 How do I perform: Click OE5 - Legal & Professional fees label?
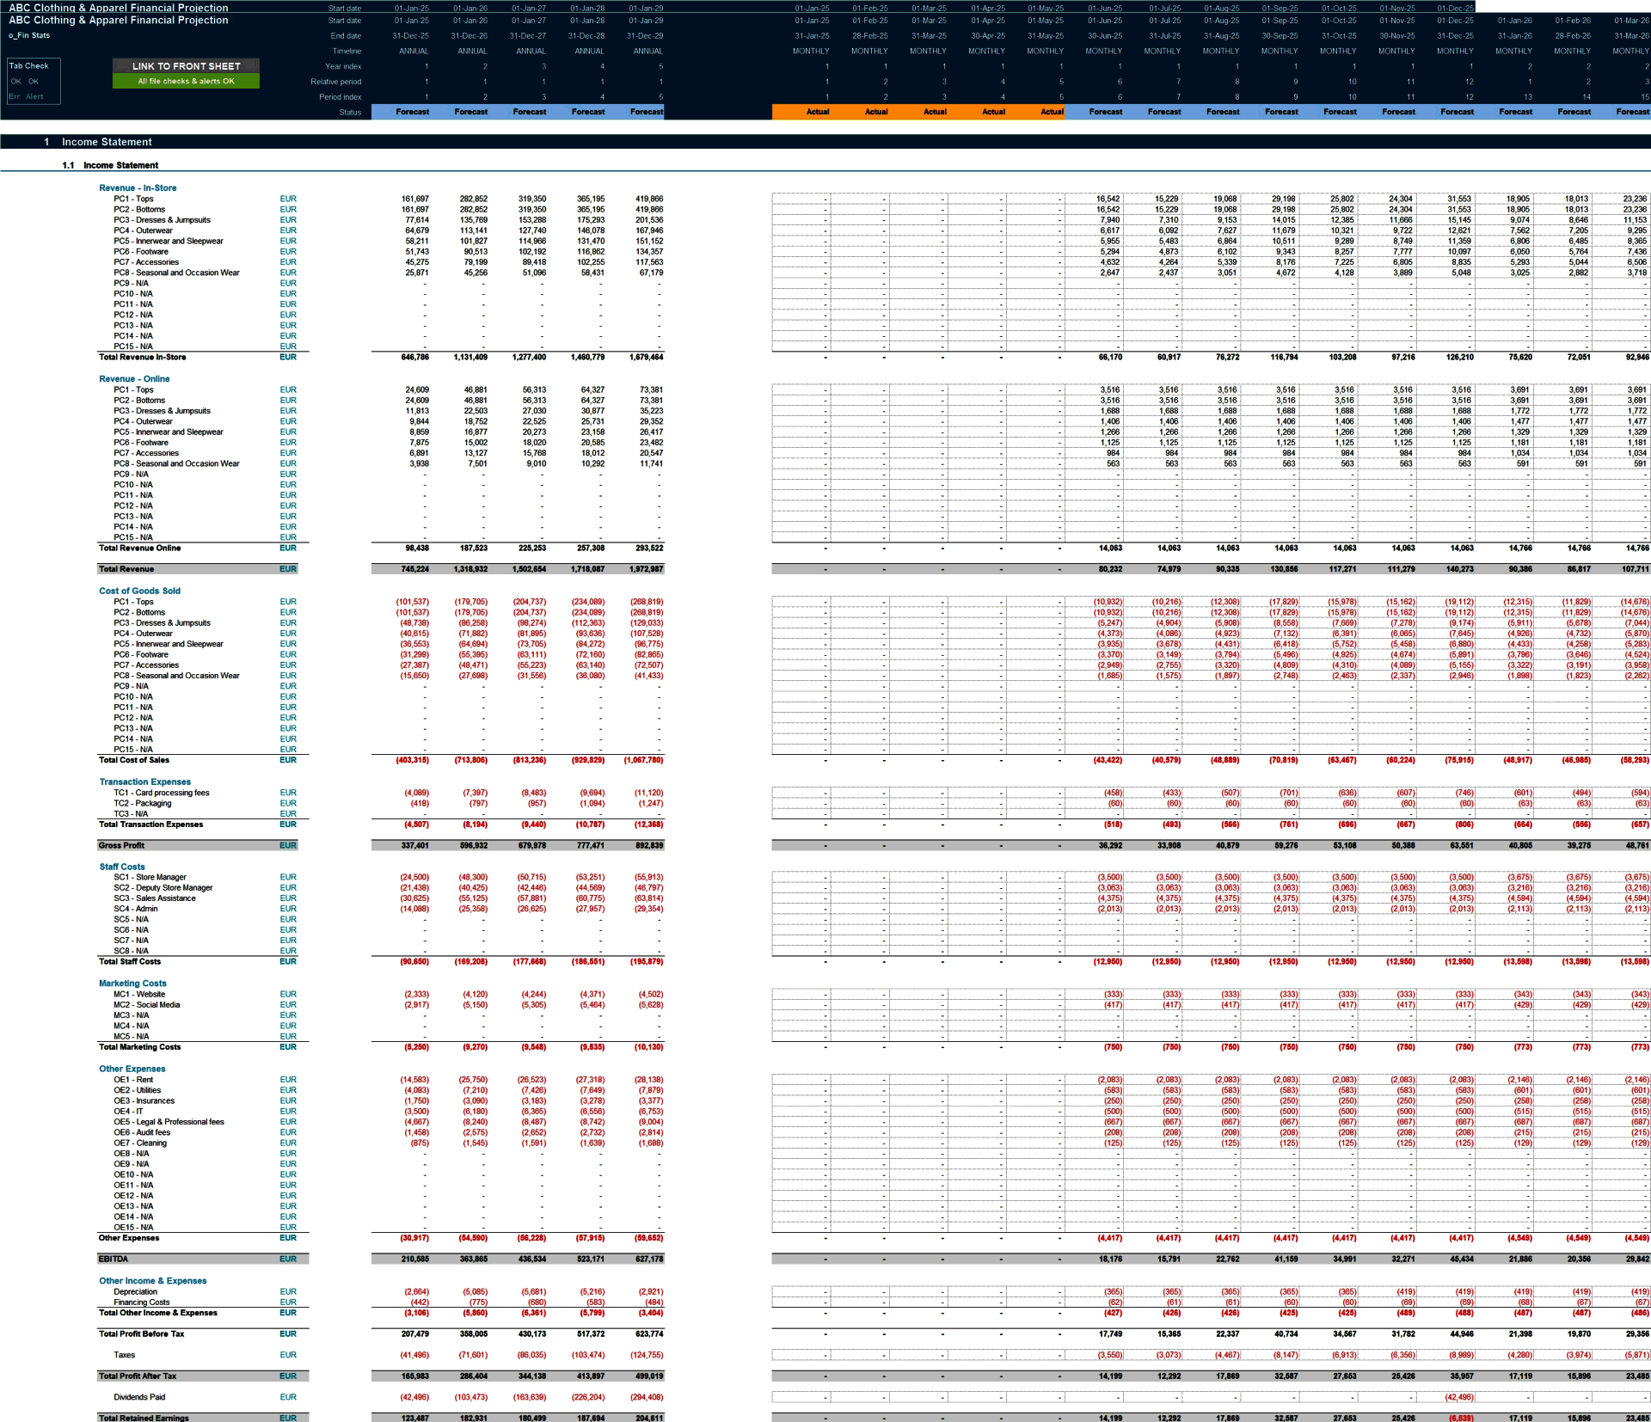(x=169, y=1122)
